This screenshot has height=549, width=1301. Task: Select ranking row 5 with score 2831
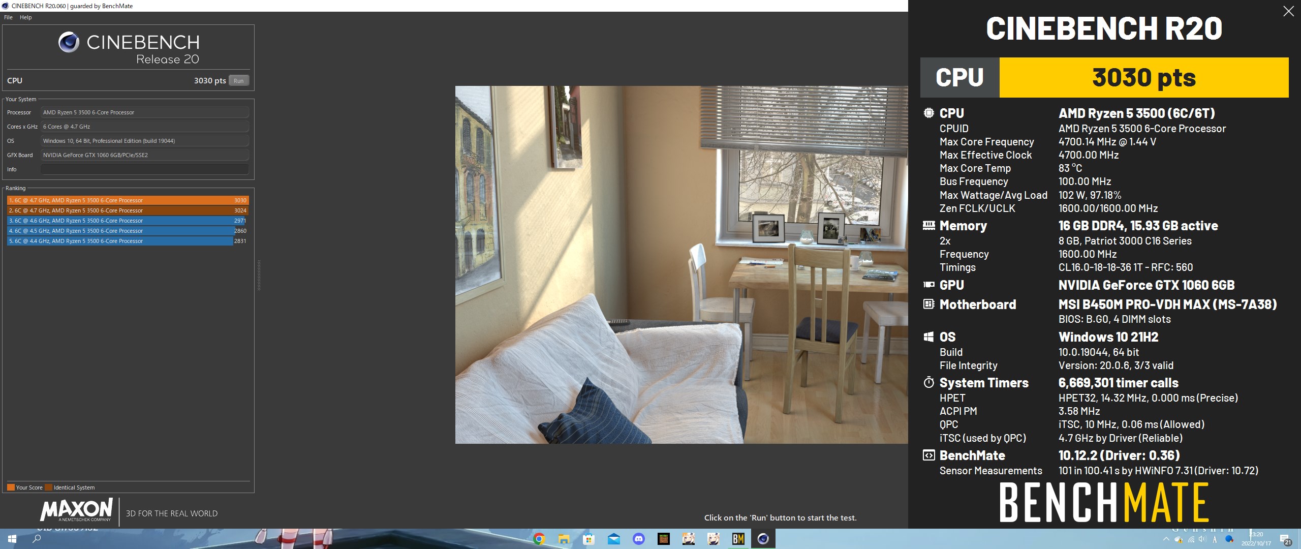pyautogui.click(x=128, y=241)
